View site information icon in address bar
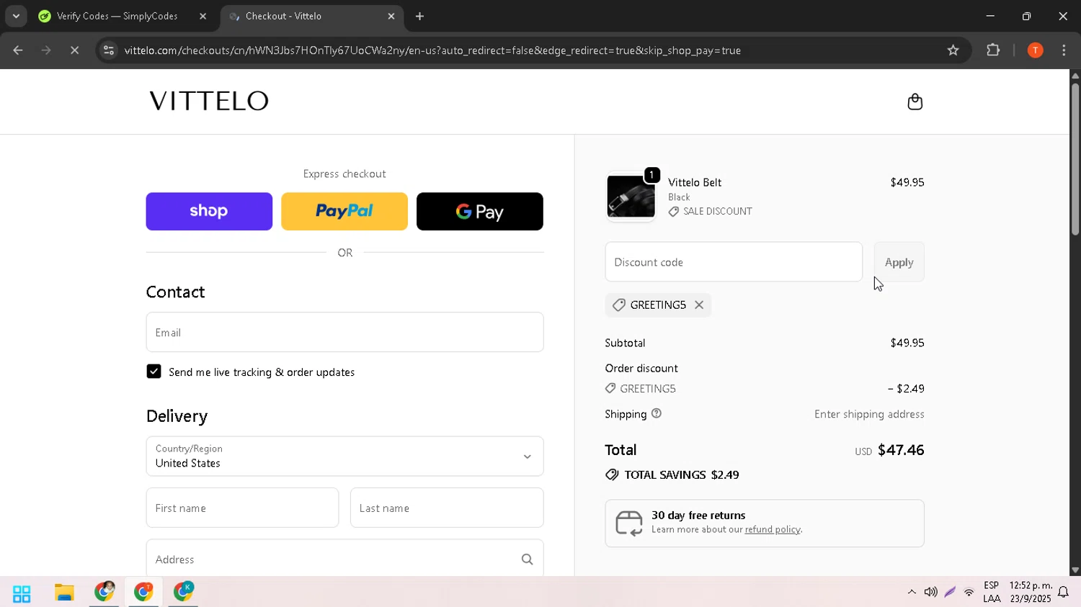 [x=108, y=50]
